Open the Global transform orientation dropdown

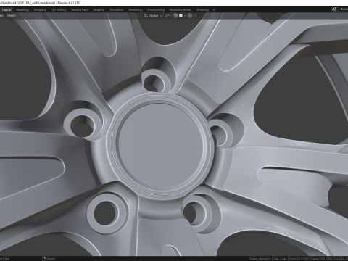153,16
